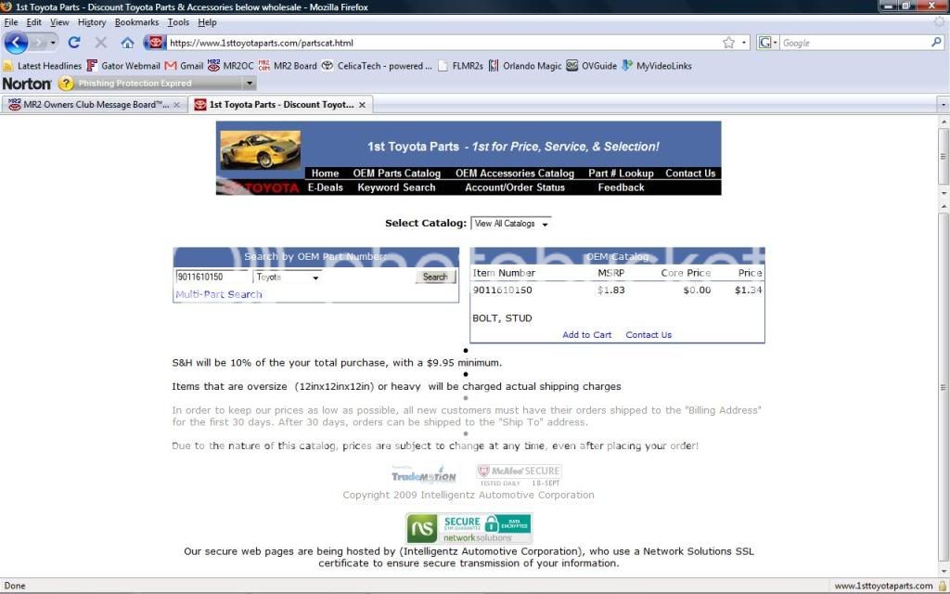The width and height of the screenshot is (950, 594).
Task: Bookmark this page with the star icon
Action: point(729,43)
